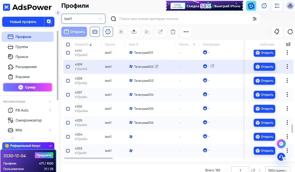Open more options for row 4308

point(287,80)
